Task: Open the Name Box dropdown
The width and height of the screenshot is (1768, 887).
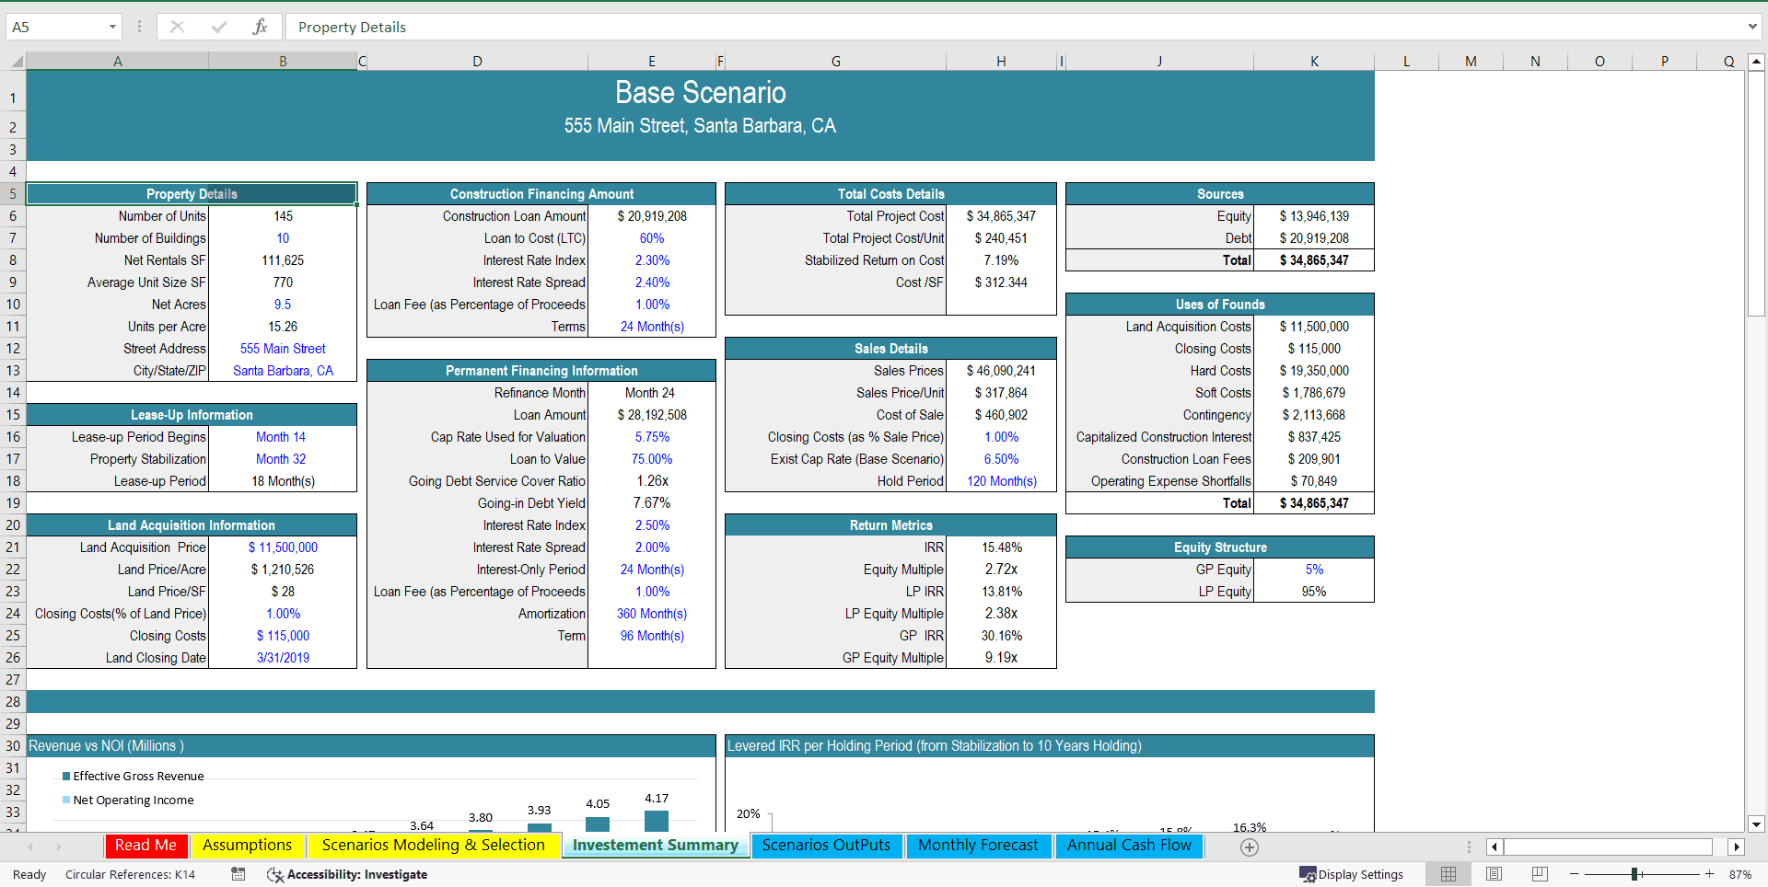Action: [114, 27]
